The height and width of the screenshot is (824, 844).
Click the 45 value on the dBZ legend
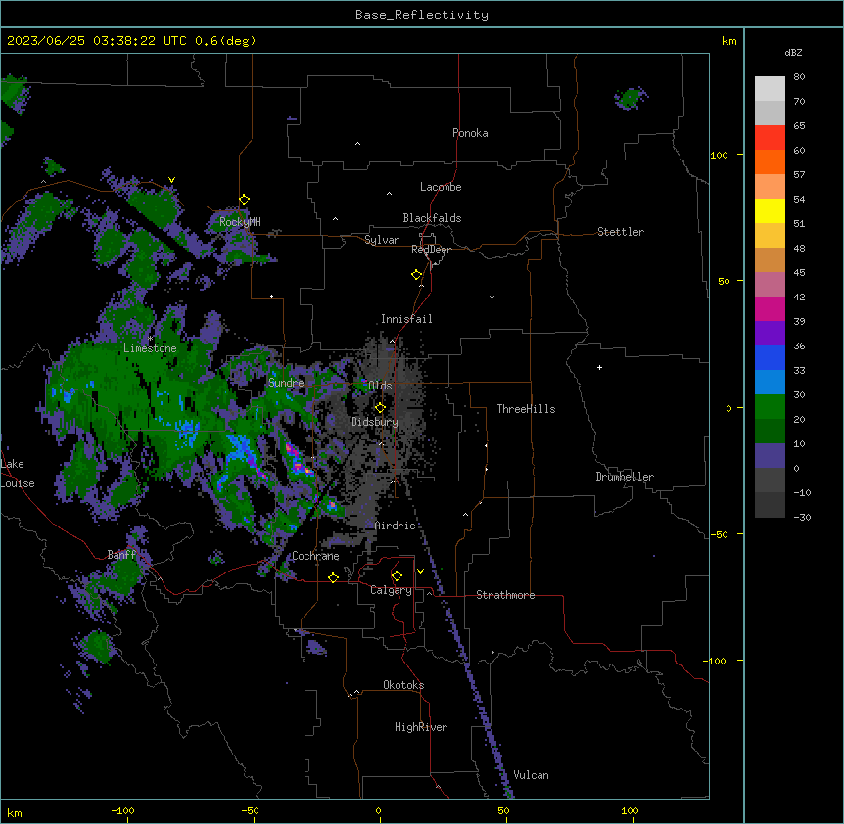click(x=799, y=273)
